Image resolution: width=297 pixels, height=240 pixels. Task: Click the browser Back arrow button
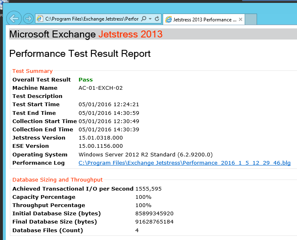[14, 18]
